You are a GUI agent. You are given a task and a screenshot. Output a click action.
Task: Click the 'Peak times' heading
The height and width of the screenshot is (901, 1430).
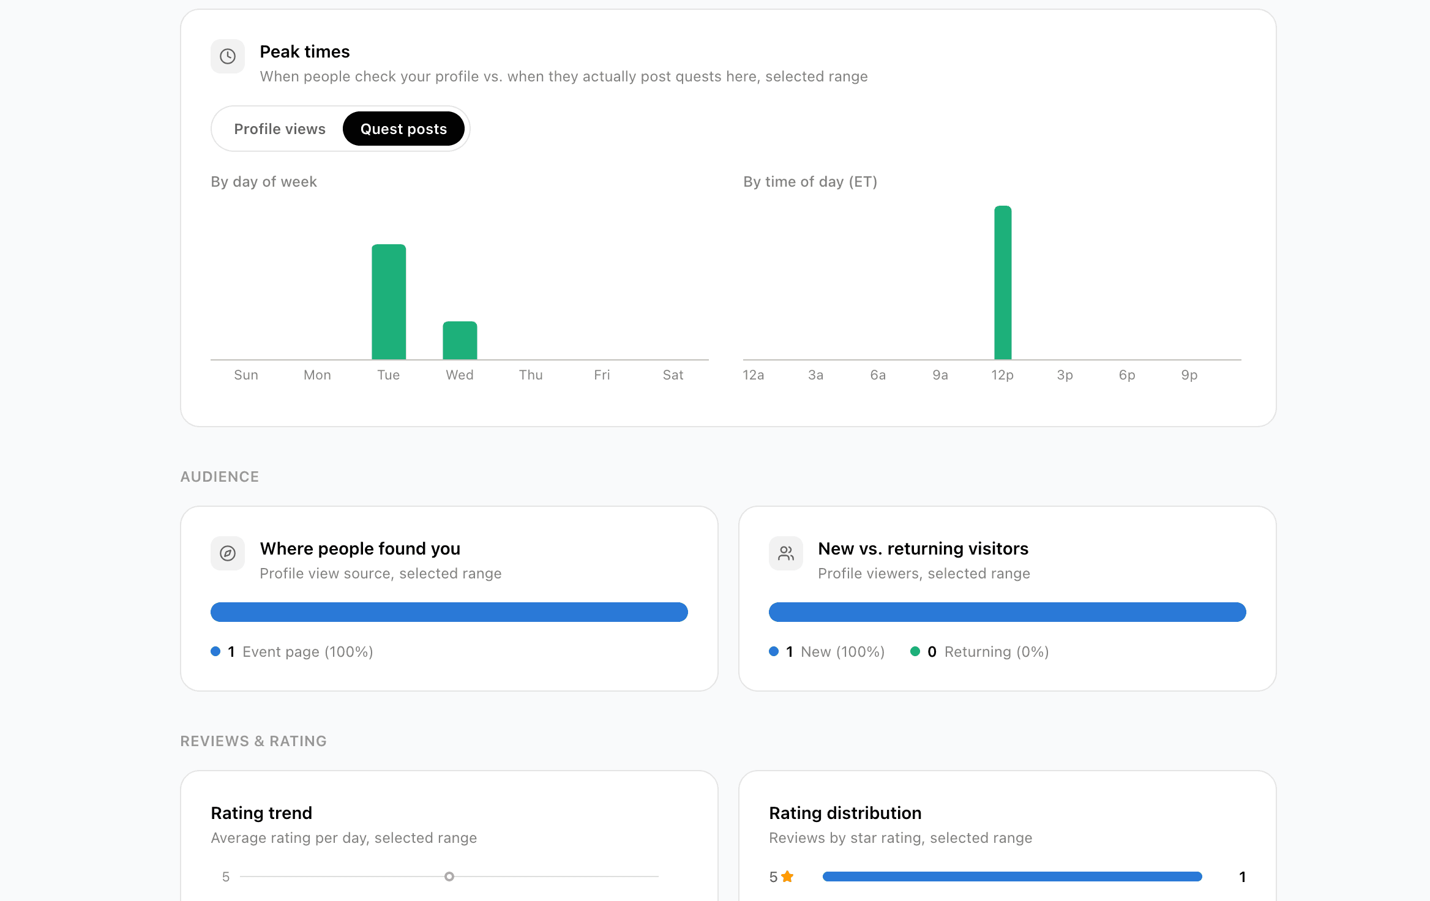coord(305,51)
